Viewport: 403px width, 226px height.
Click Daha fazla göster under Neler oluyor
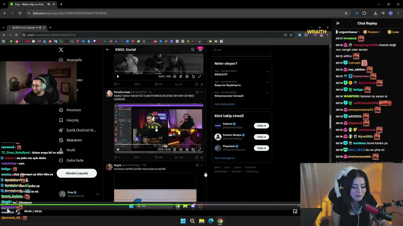point(225,104)
